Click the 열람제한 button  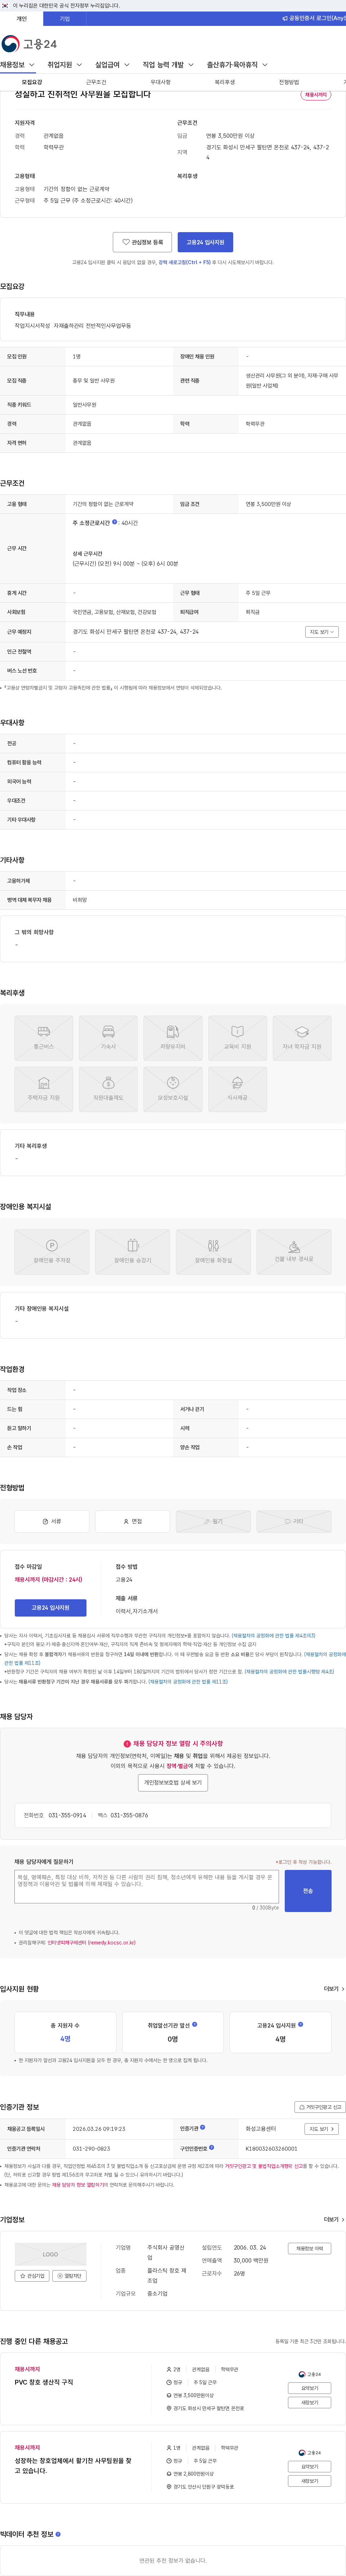pyautogui.click(x=69, y=2275)
